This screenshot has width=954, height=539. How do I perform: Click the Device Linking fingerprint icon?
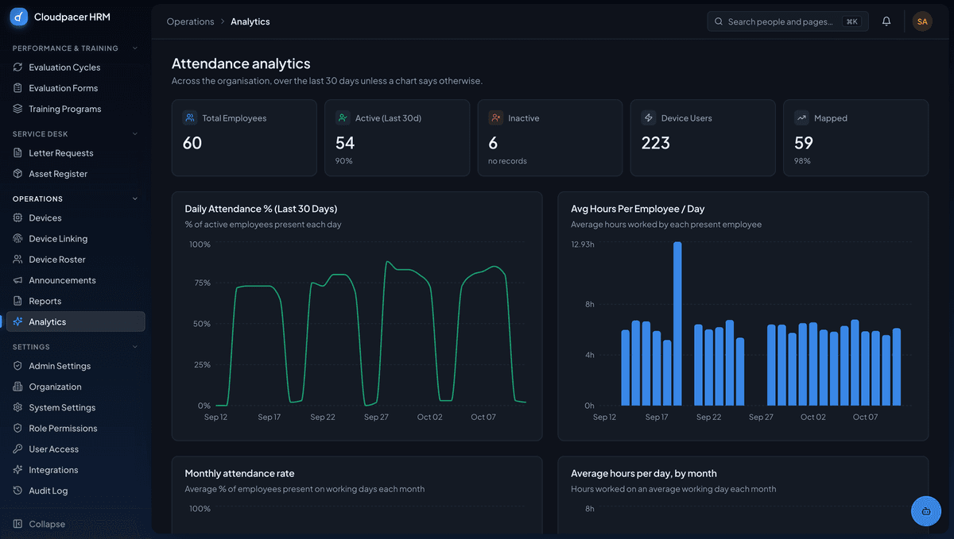point(18,239)
